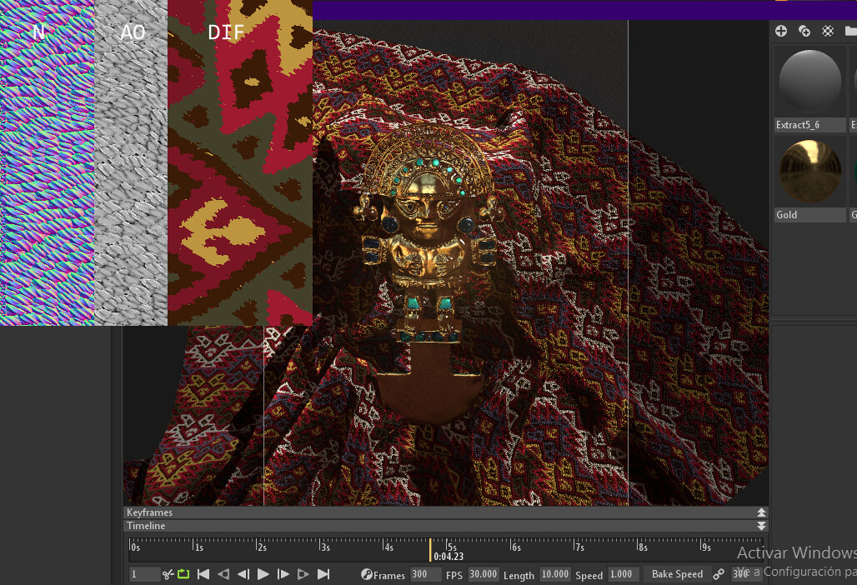Click the Timeline panel header
857x585 pixels.
(x=445, y=526)
